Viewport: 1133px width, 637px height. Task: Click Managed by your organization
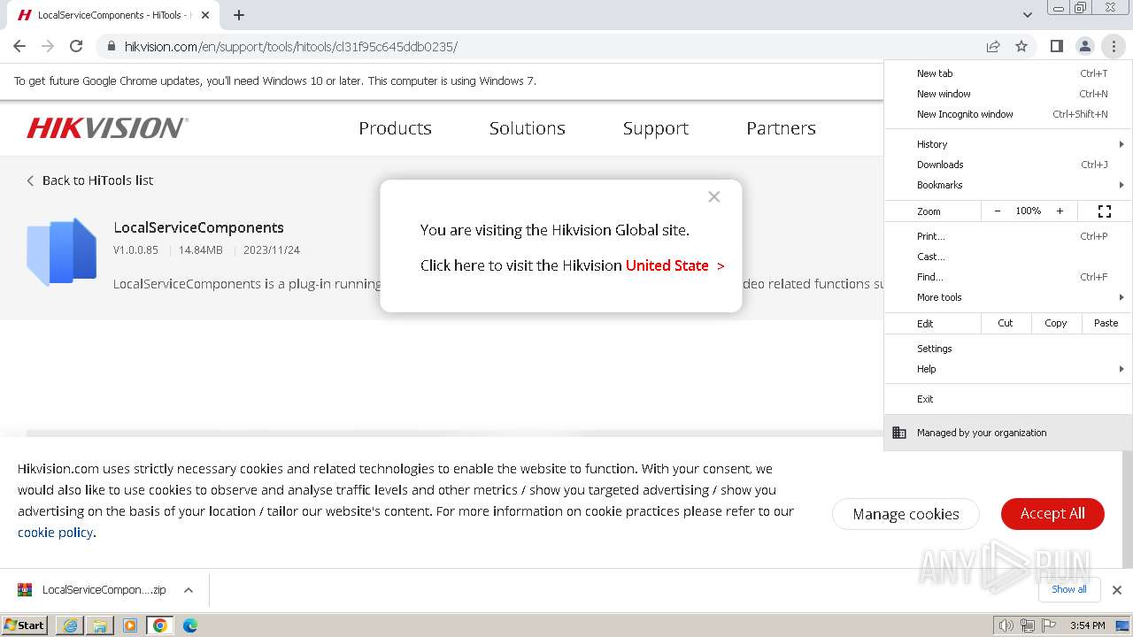1008,433
